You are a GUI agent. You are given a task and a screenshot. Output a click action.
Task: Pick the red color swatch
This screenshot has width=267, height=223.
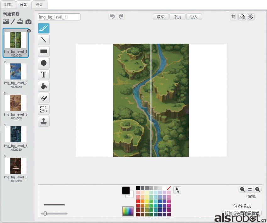[x=138, y=201]
